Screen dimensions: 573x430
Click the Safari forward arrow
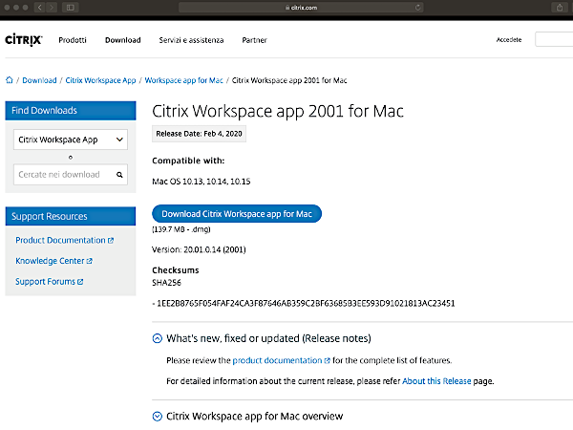(52, 8)
